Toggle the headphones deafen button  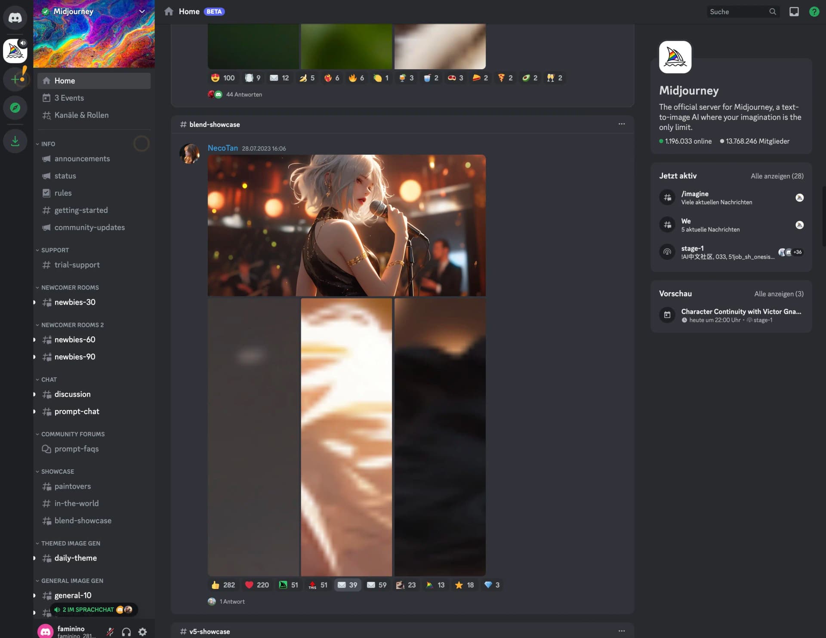(126, 632)
